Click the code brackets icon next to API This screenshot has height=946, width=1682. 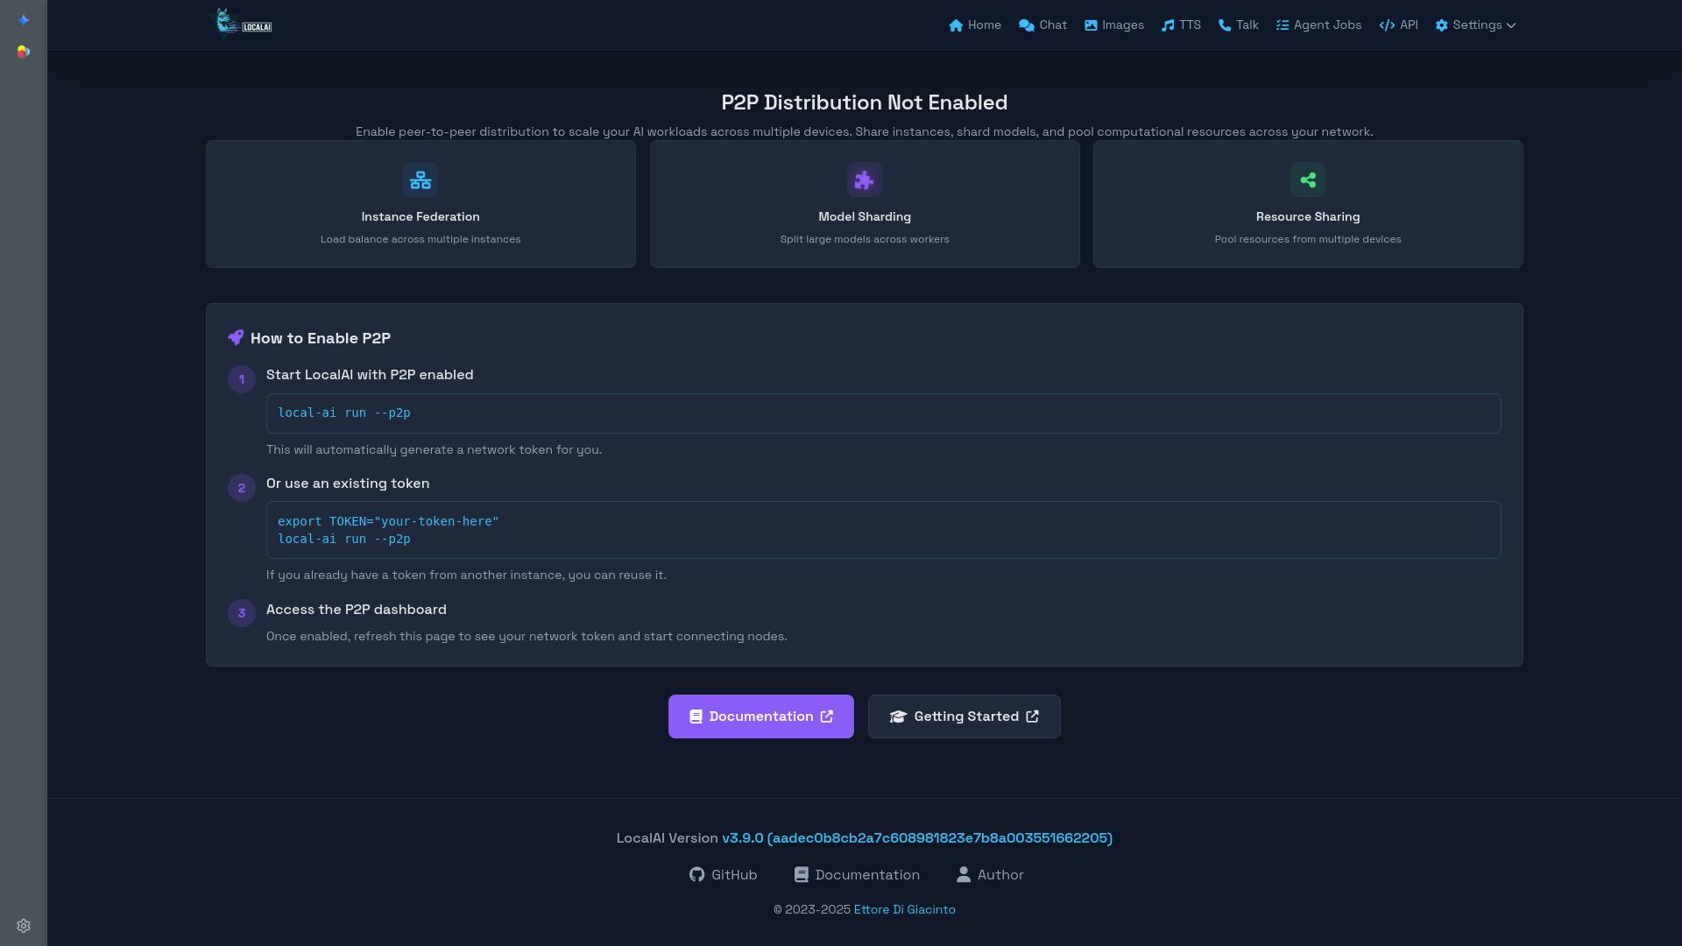click(x=1387, y=25)
